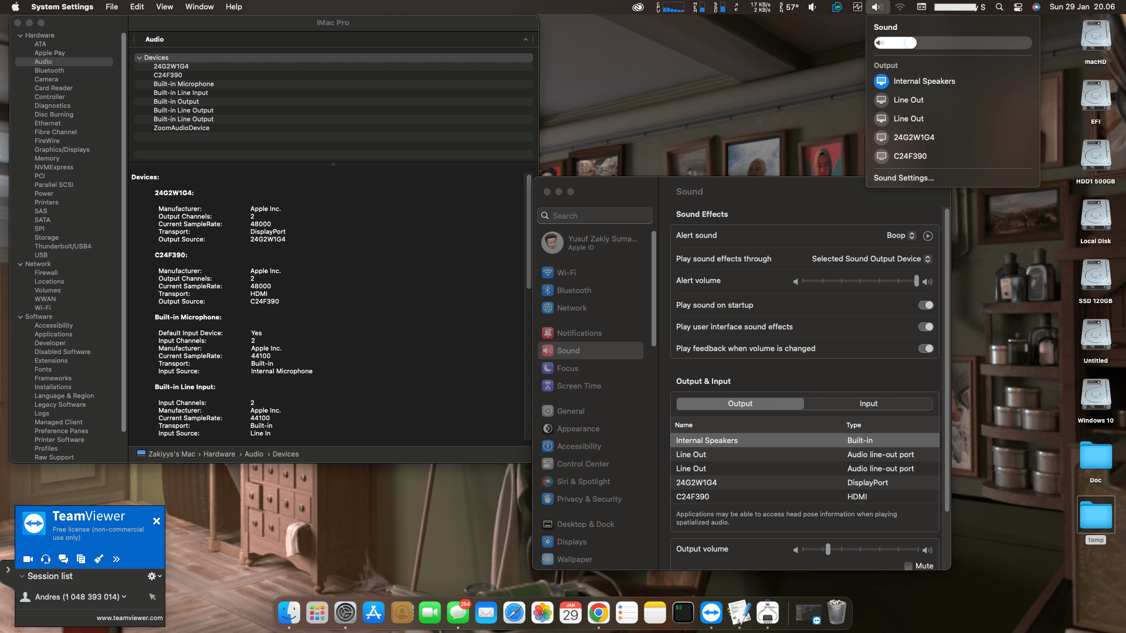Open TeamViewer chat bubbles icon
Image resolution: width=1126 pixels, height=633 pixels.
click(63, 559)
